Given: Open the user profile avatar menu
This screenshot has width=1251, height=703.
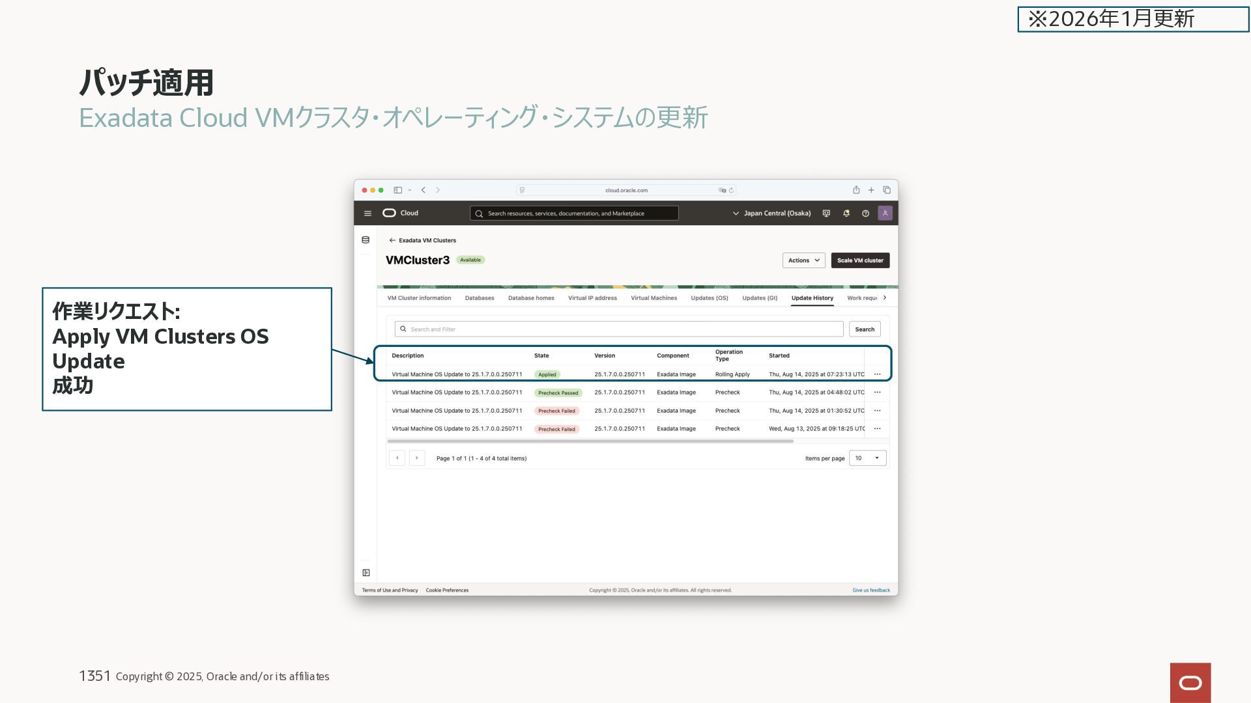Looking at the screenshot, I should coord(885,213).
